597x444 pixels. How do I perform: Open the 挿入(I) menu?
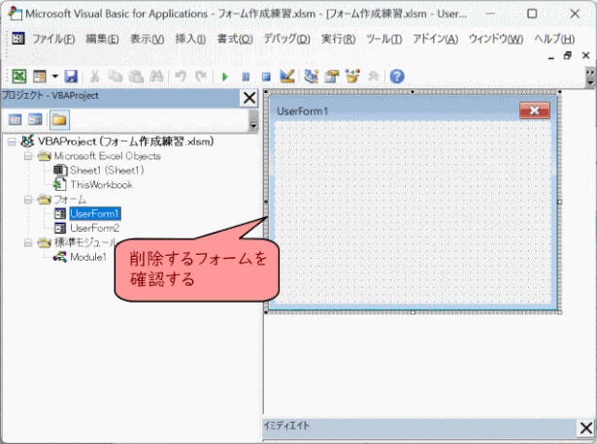(x=190, y=39)
